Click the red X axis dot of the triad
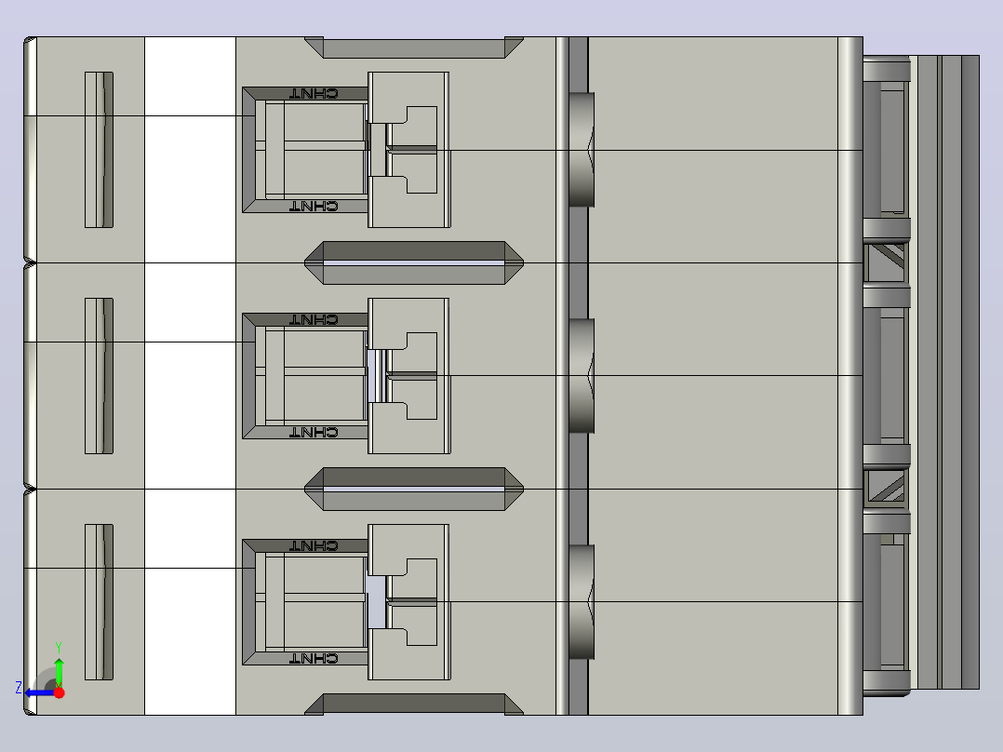Screen dimensions: 1003x752 click(59, 692)
